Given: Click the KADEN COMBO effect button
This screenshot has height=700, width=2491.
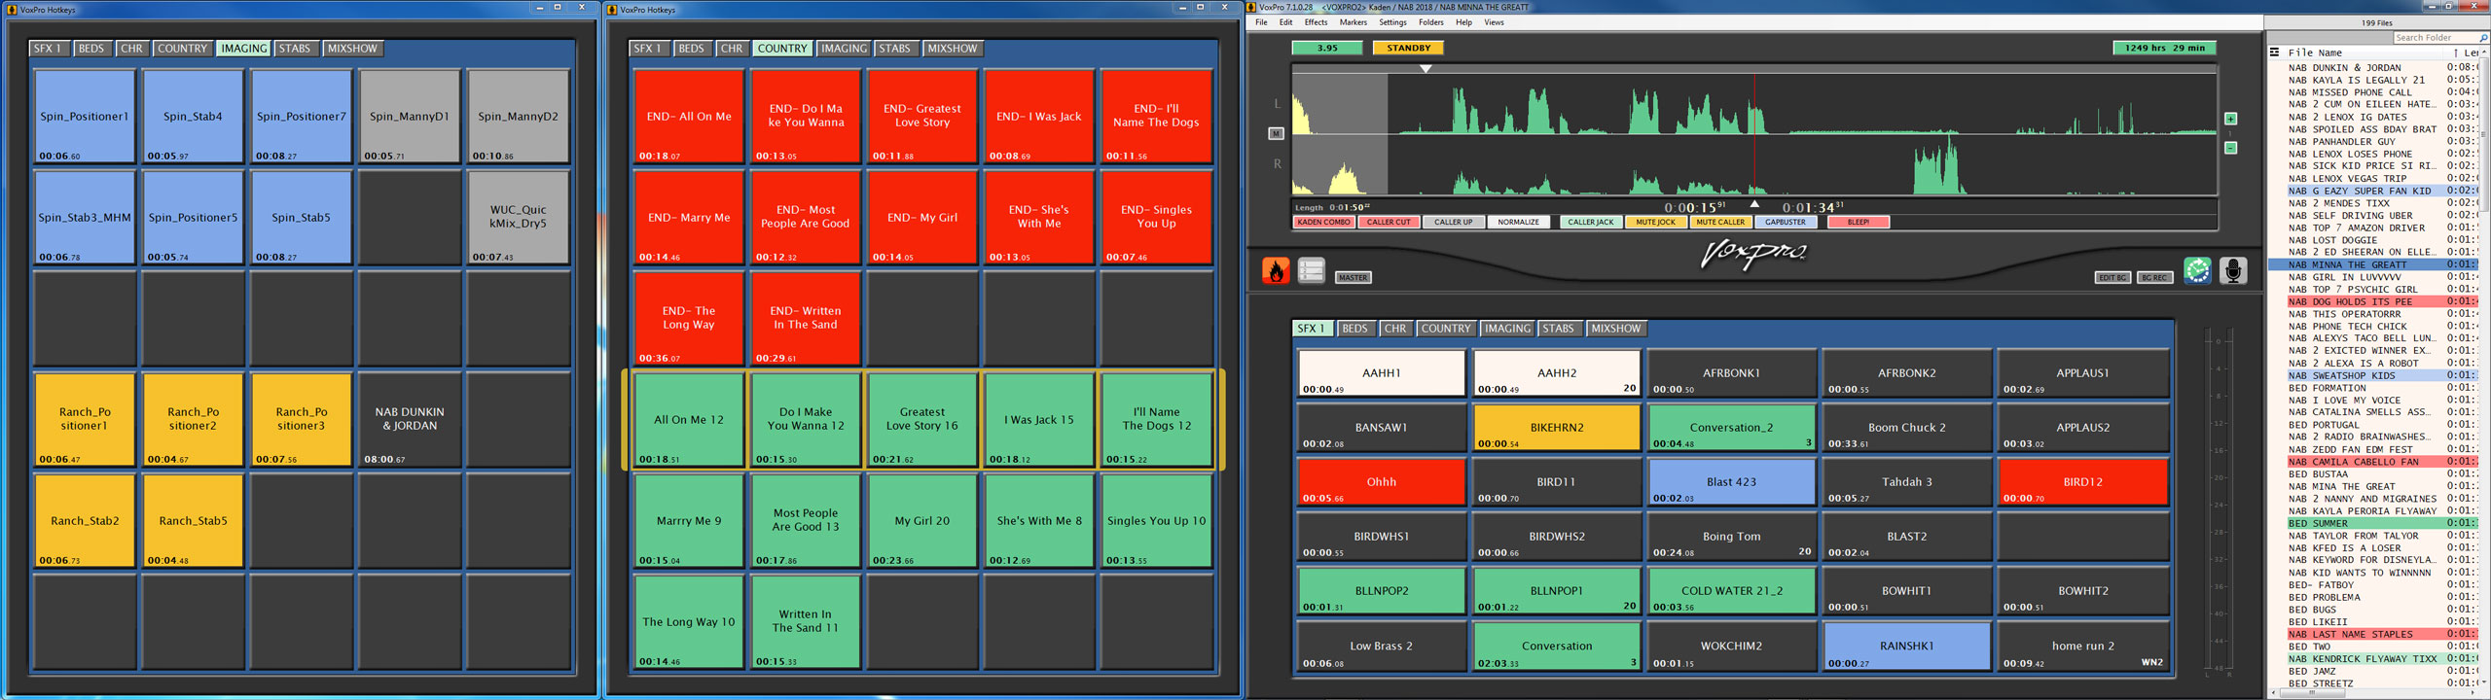Looking at the screenshot, I should [1323, 222].
